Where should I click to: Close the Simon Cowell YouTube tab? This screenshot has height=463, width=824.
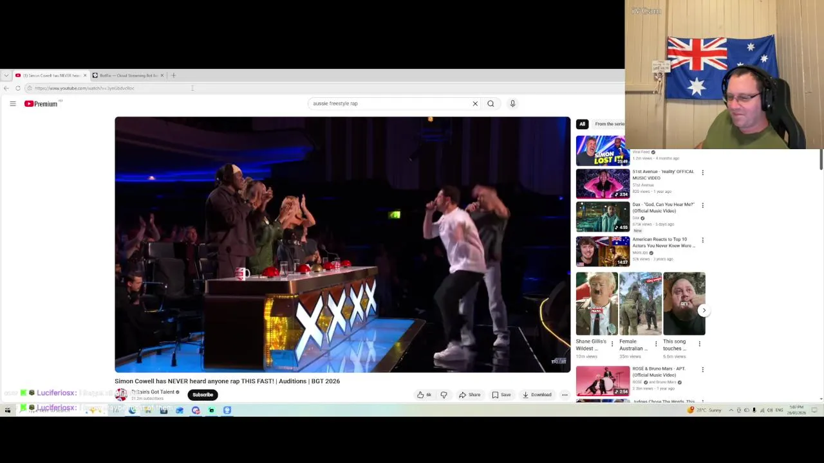85,75
